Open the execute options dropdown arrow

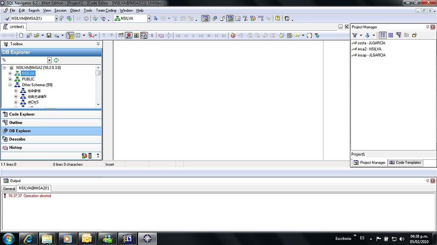[x=303, y=35]
